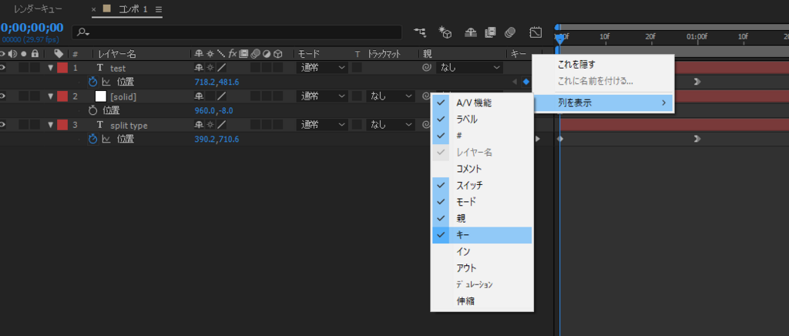This screenshot has height=336, width=789.
Task: Go to previous keyframe on test position
Action: click(x=514, y=82)
